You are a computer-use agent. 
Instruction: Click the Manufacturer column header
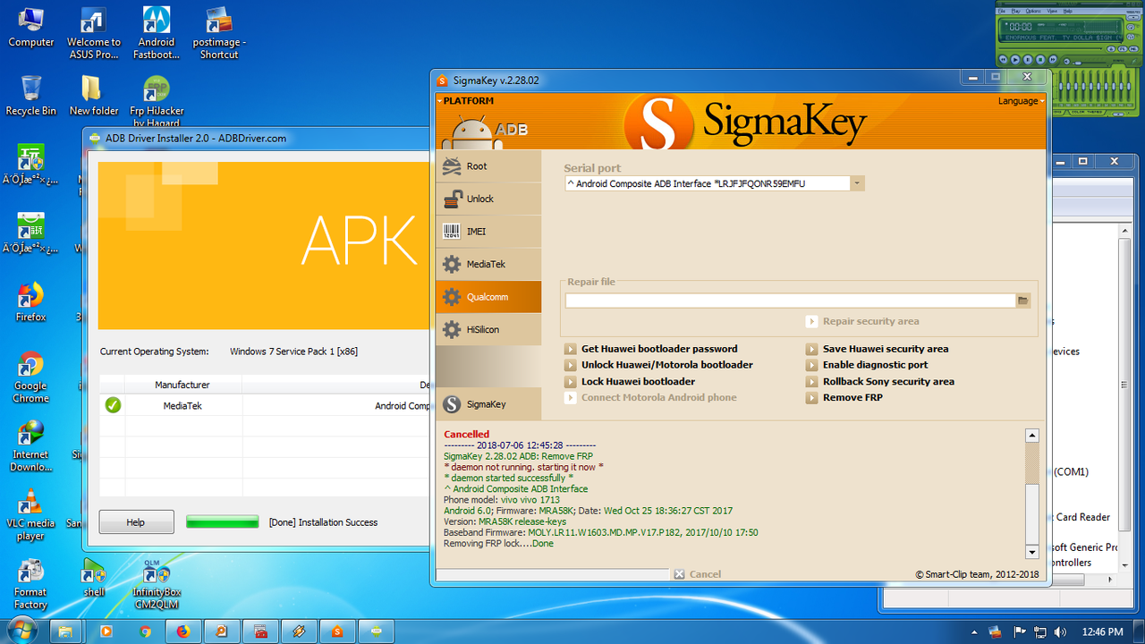click(182, 385)
